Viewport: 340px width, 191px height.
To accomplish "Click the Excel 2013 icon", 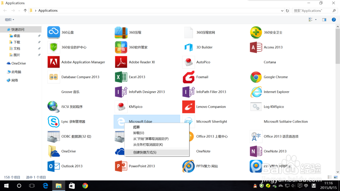I will [121, 77].
